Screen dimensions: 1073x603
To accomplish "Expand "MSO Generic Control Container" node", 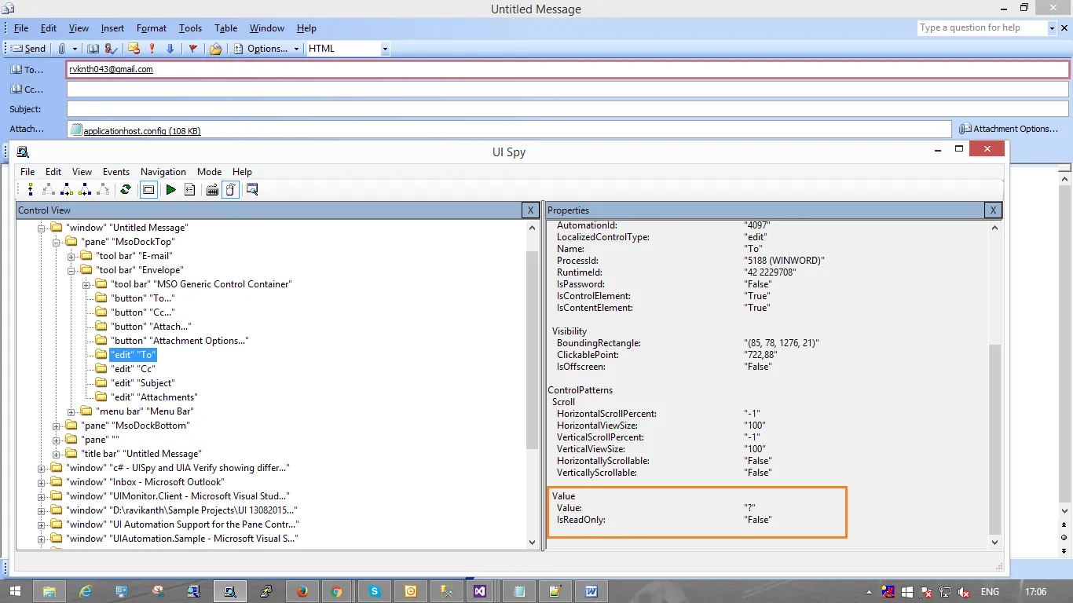I will tap(85, 284).
